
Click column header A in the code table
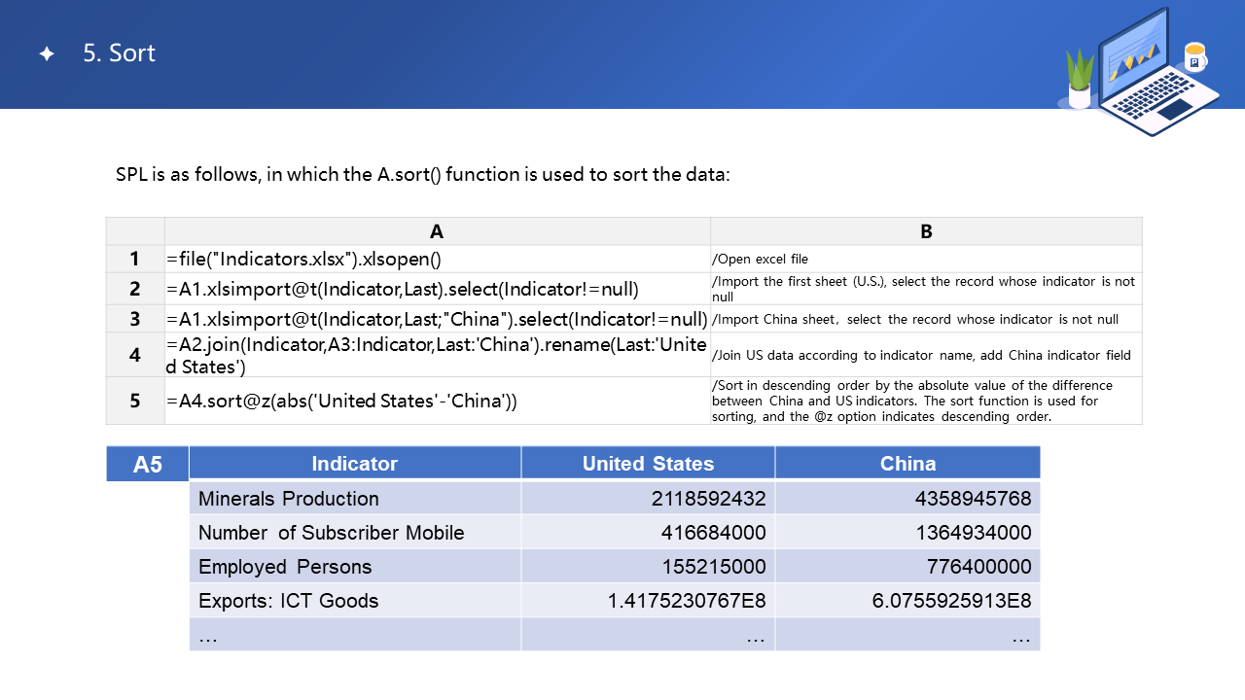click(x=437, y=231)
